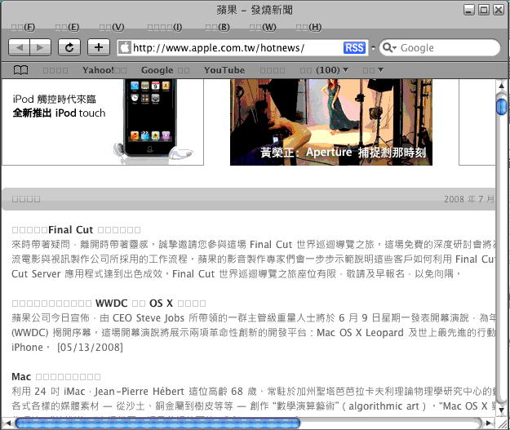The height and width of the screenshot is (430, 510).
Task: Open the Google search magnifier dropdown
Action: (389, 48)
